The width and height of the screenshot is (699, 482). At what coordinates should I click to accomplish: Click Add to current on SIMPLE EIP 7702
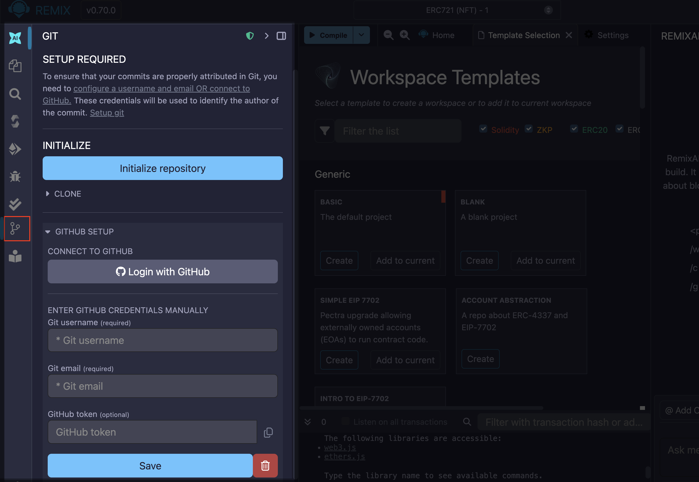[405, 360]
